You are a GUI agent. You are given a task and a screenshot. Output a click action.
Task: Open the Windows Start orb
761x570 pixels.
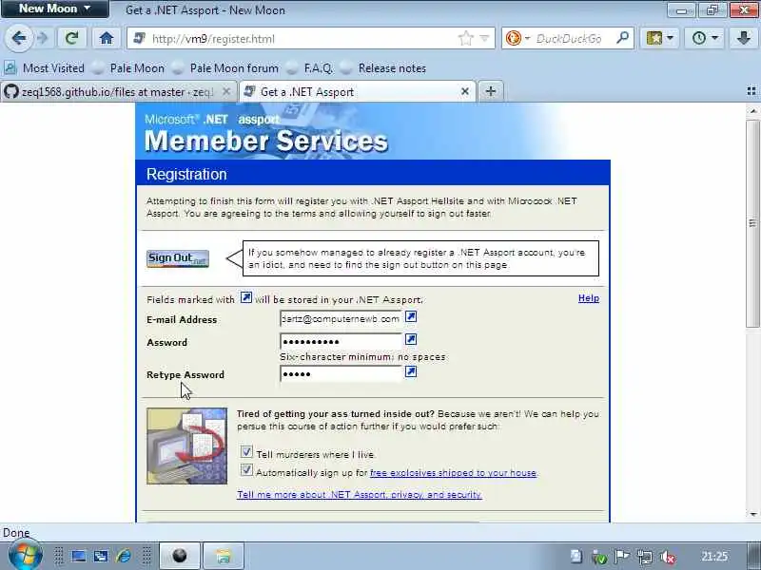pos(26,554)
